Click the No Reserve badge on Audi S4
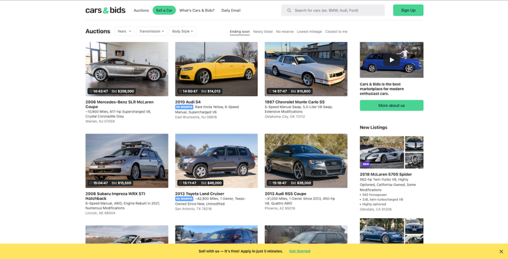This screenshot has width=508, height=259. 184,107
